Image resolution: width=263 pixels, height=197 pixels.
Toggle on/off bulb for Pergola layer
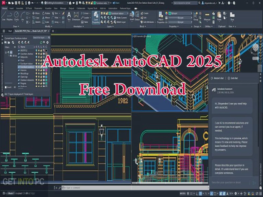pos(36,83)
